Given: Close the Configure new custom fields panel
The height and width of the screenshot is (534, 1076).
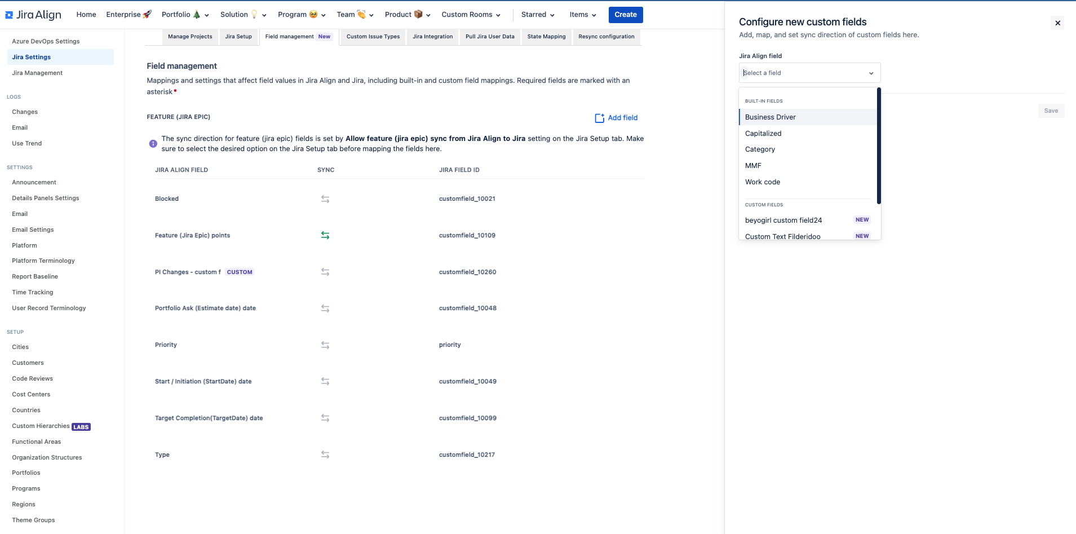Looking at the screenshot, I should [1058, 23].
